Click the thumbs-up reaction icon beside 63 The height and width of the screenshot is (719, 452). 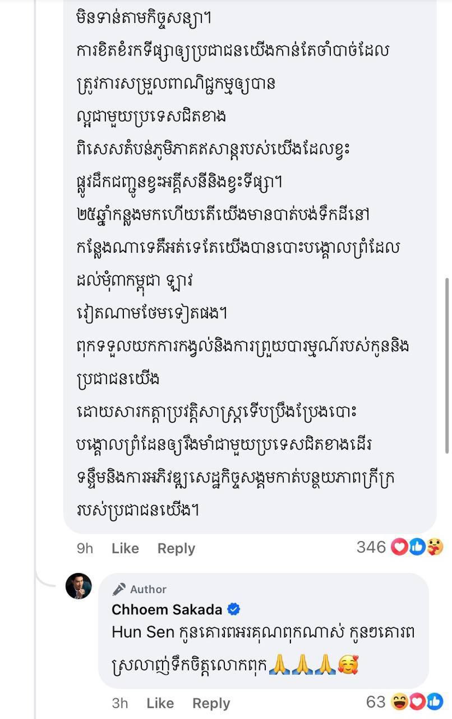tap(435, 701)
